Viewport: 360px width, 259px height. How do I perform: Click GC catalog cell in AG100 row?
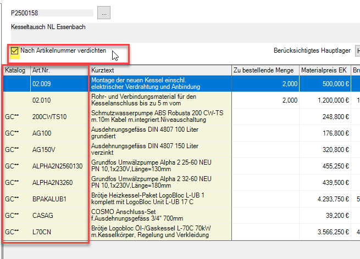[x=16, y=133]
